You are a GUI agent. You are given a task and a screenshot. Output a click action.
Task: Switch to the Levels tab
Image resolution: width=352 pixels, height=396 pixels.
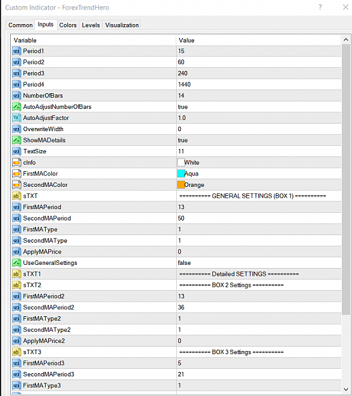click(91, 25)
